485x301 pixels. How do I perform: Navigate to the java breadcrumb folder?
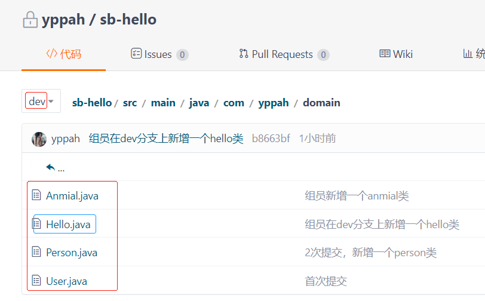coord(199,103)
